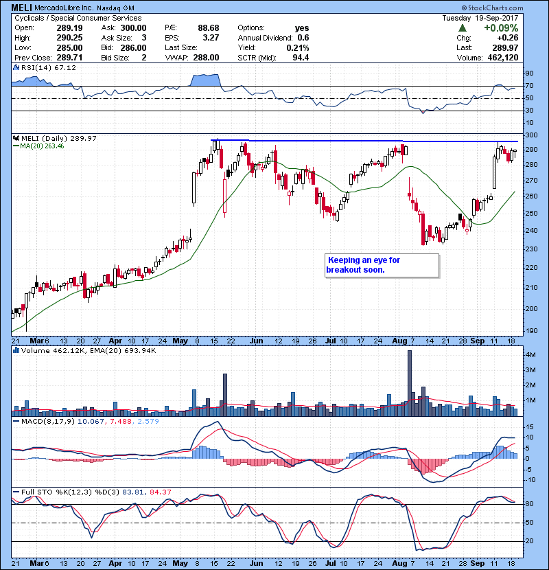The width and height of the screenshot is (549, 570).
Task: Click the Options value yes
Action: pyautogui.click(x=302, y=28)
